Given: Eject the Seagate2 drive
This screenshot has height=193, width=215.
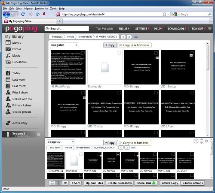Looking at the screenshot, I should (x=39, y=134).
